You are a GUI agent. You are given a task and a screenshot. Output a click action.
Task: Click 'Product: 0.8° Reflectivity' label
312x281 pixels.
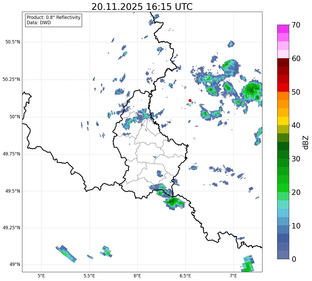[x=54, y=17]
